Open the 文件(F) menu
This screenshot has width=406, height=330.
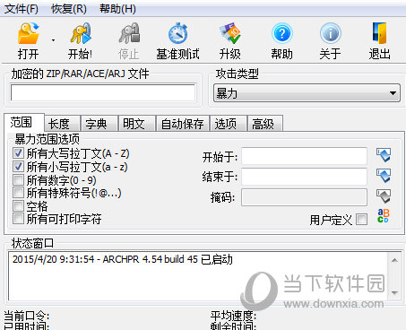(22, 9)
